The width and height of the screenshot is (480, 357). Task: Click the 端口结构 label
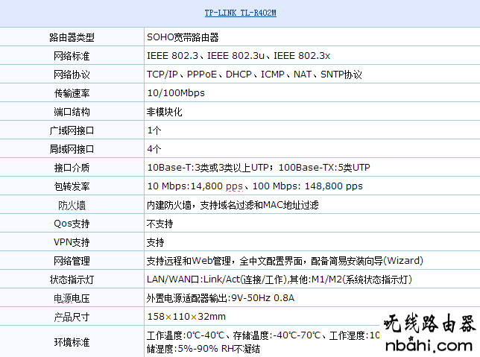72,112
